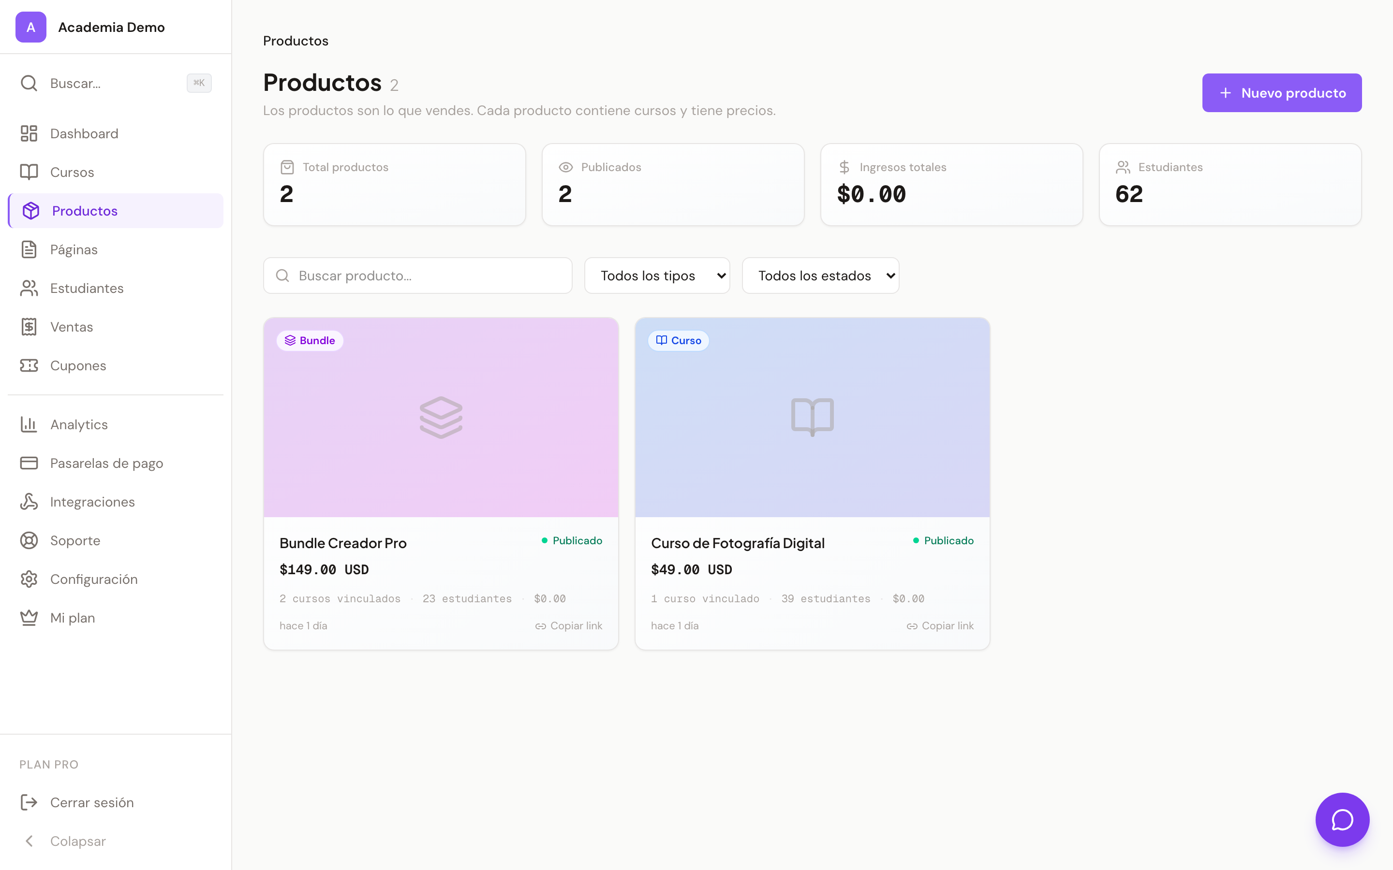This screenshot has width=1393, height=870.
Task: Open Configuración via the gear icon
Action: coord(30,579)
